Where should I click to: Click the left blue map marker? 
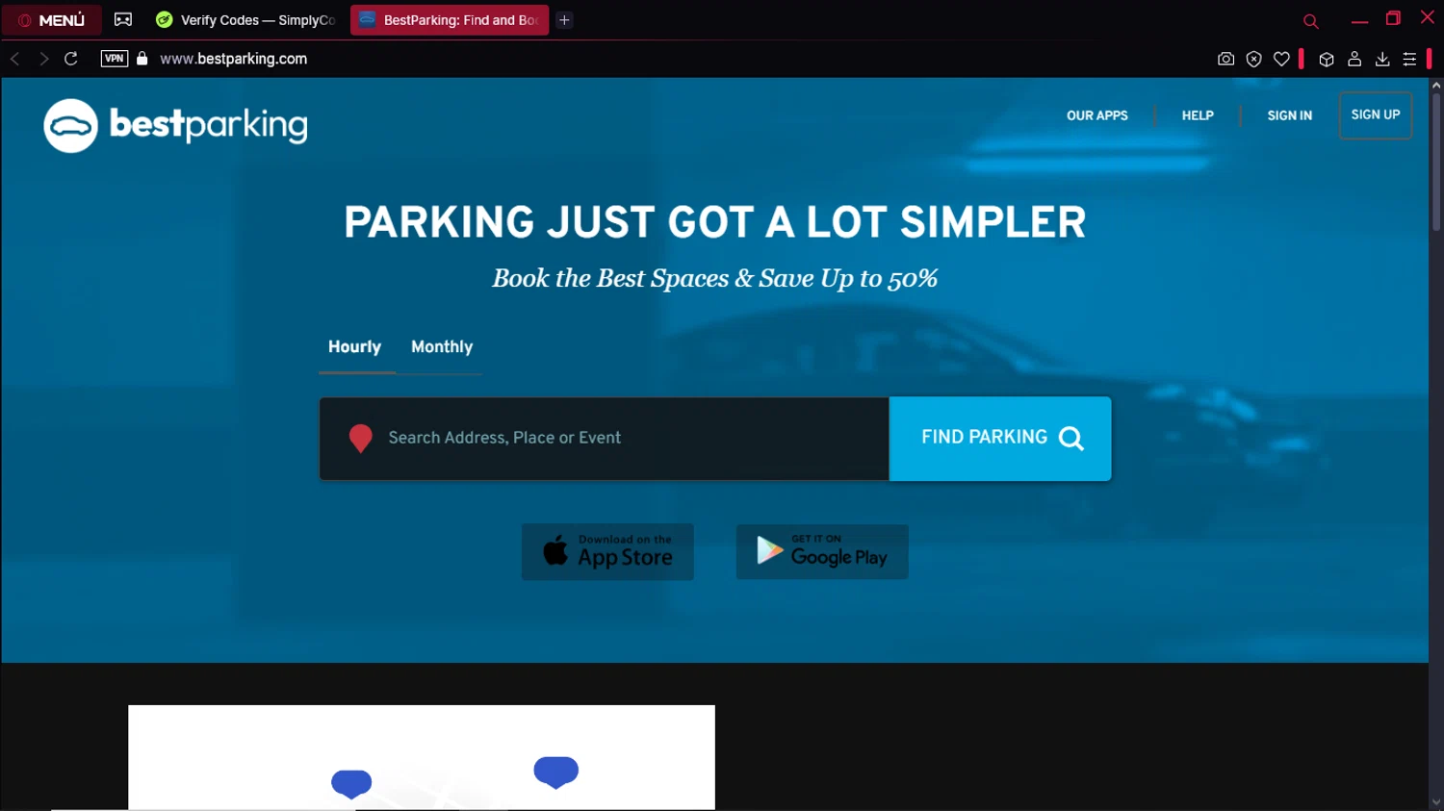(351, 783)
